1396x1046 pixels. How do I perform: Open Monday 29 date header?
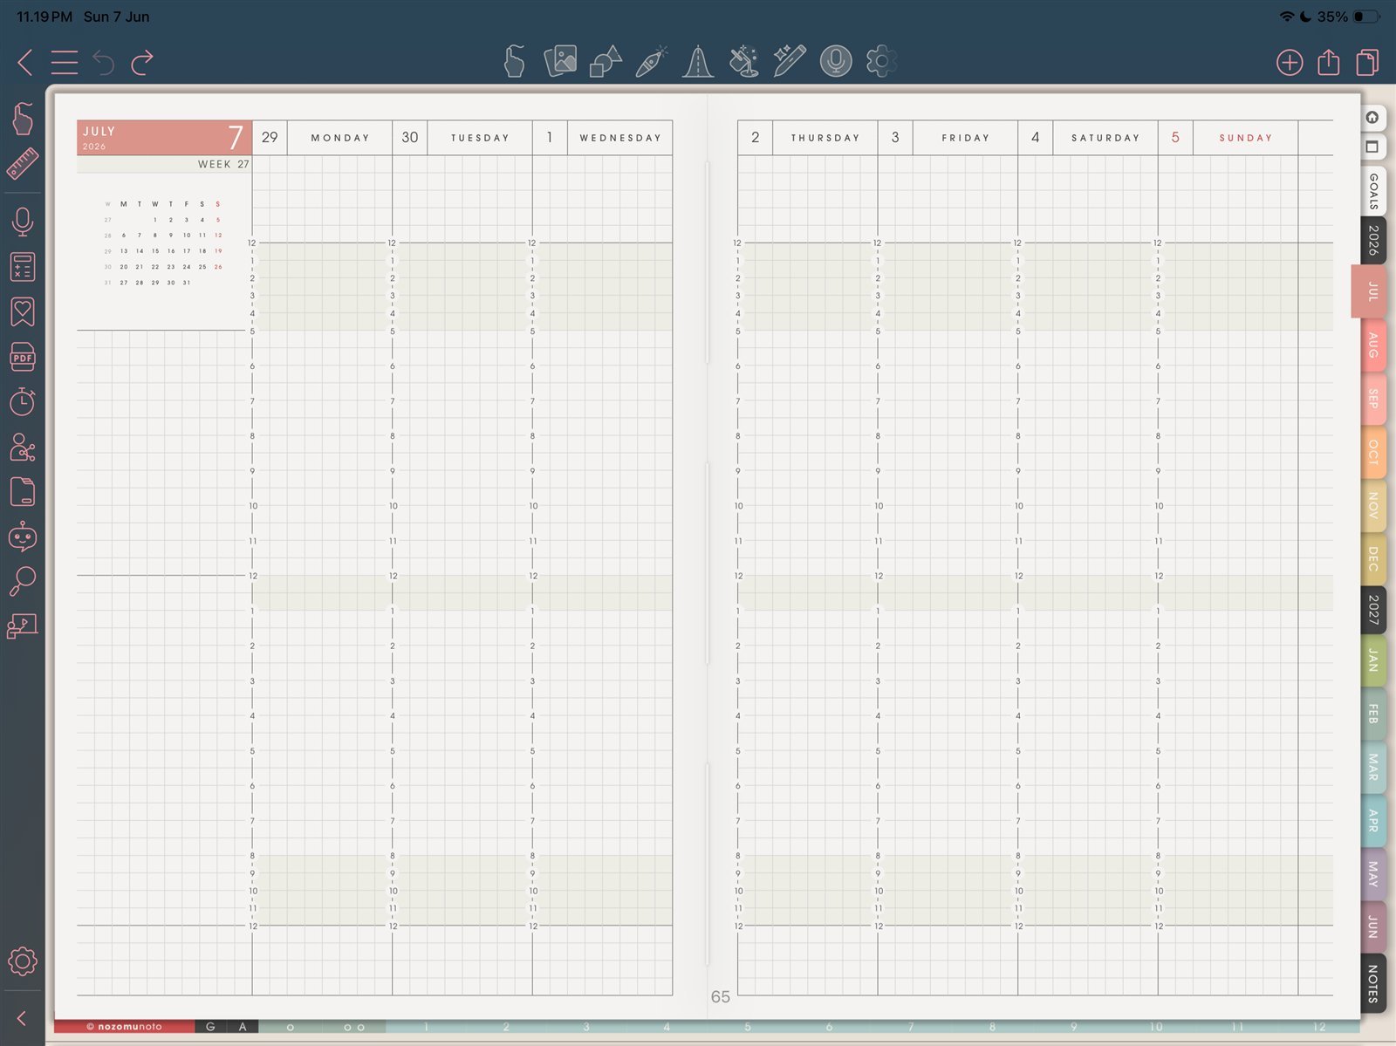click(322, 138)
